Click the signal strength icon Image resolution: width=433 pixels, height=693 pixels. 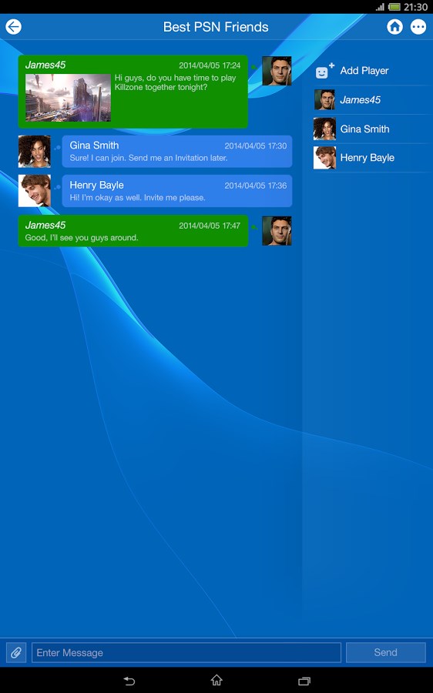tap(380, 7)
